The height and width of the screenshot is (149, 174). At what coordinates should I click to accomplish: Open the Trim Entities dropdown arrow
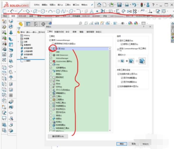106,11
